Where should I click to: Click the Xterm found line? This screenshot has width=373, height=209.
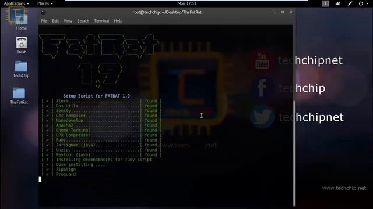pos(101,101)
